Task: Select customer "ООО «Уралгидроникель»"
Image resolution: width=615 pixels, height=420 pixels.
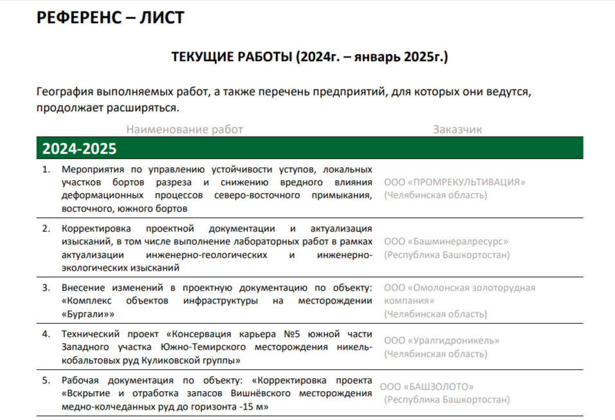Action: pyautogui.click(x=442, y=340)
